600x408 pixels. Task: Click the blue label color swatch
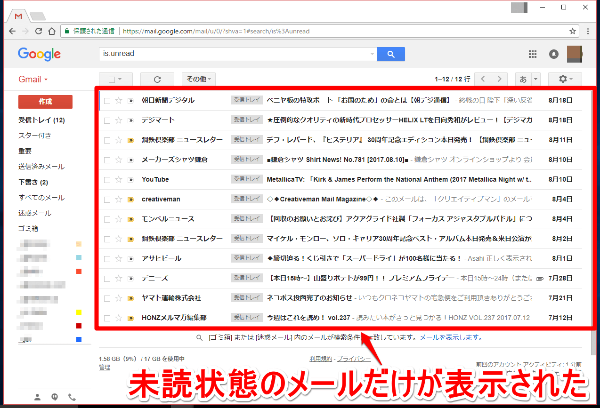(79, 339)
